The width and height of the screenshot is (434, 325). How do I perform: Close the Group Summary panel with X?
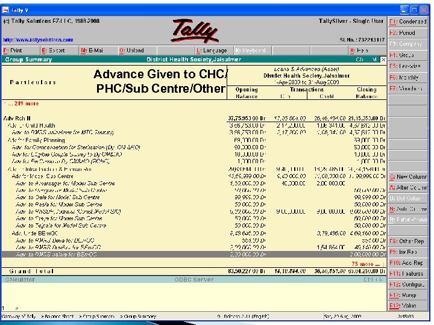[x=383, y=60]
